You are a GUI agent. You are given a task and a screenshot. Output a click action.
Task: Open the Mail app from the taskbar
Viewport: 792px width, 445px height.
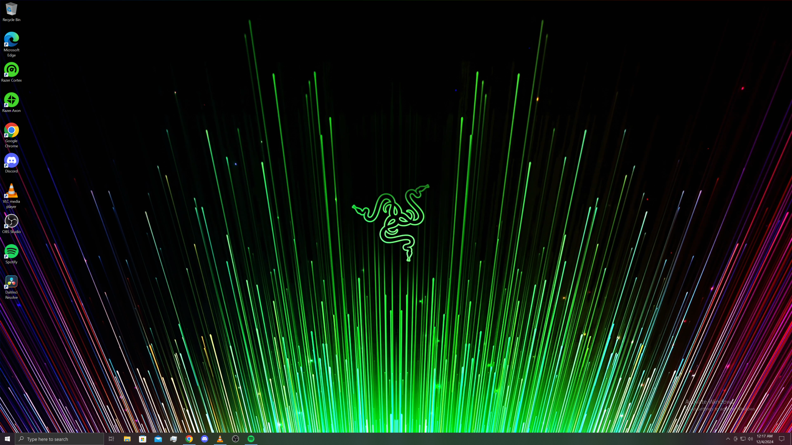pos(158,439)
